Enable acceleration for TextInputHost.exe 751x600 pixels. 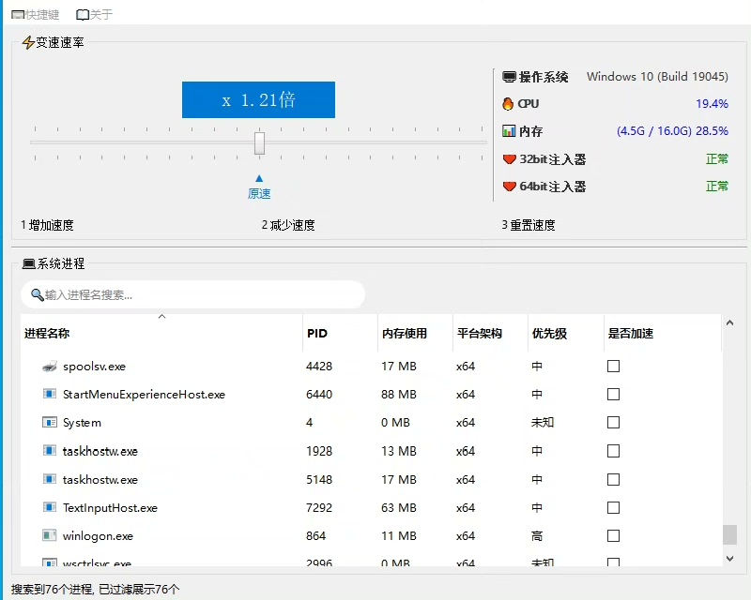coord(613,507)
